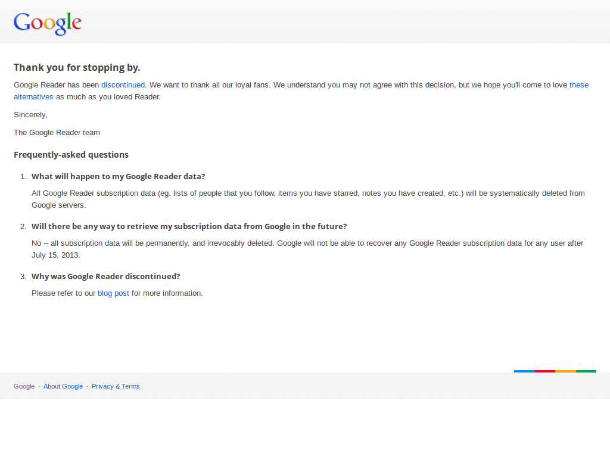The image size is (610, 457).
Task: Click the yellow segment of the colored bar
Action: tap(565, 371)
